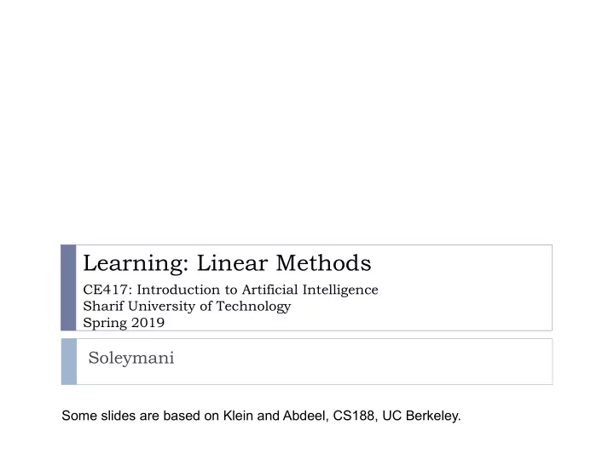
Task: Select the light blue accent bar beside Soleymani
Action: tap(69, 362)
